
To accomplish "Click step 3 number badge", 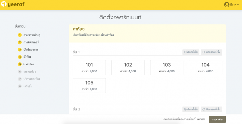I will pos(20,50).
